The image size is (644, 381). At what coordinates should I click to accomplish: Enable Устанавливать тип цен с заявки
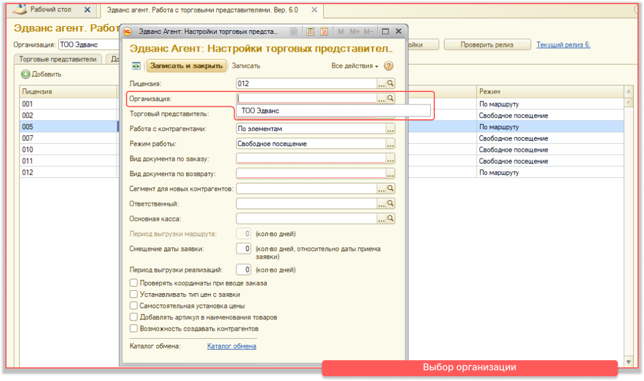[134, 294]
